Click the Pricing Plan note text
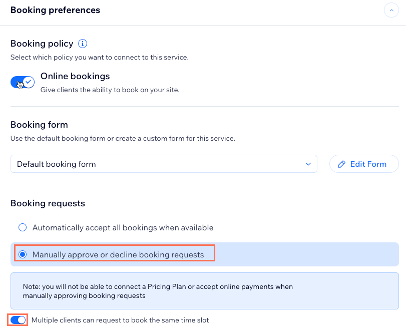Image resolution: width=406 pixels, height=334 pixels. pyautogui.click(x=158, y=291)
